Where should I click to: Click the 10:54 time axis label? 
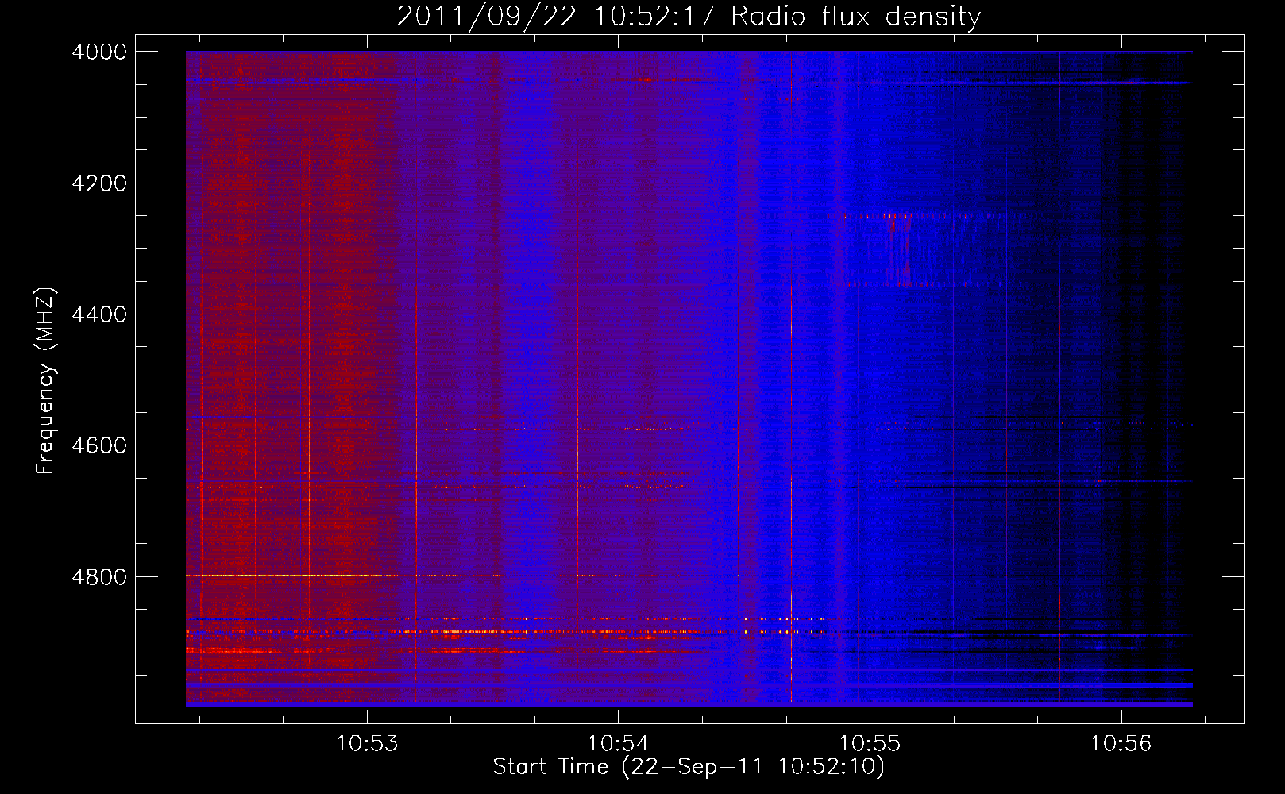pos(618,744)
